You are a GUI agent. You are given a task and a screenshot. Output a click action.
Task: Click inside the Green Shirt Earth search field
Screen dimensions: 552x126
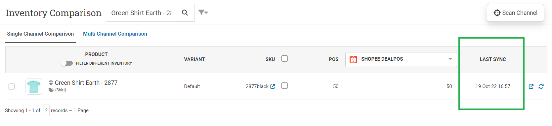(x=141, y=13)
